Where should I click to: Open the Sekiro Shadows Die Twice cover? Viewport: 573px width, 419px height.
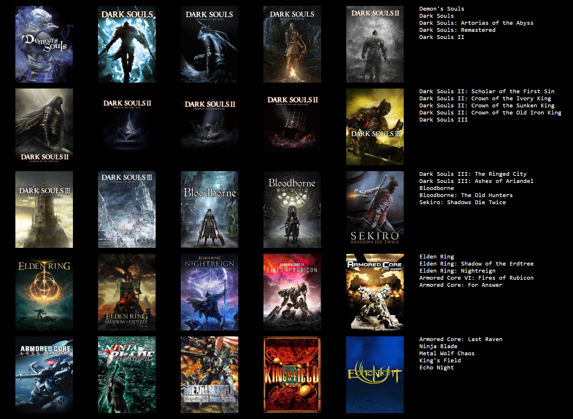pos(375,209)
